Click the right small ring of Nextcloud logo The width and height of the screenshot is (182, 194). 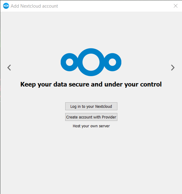[x=112, y=62]
